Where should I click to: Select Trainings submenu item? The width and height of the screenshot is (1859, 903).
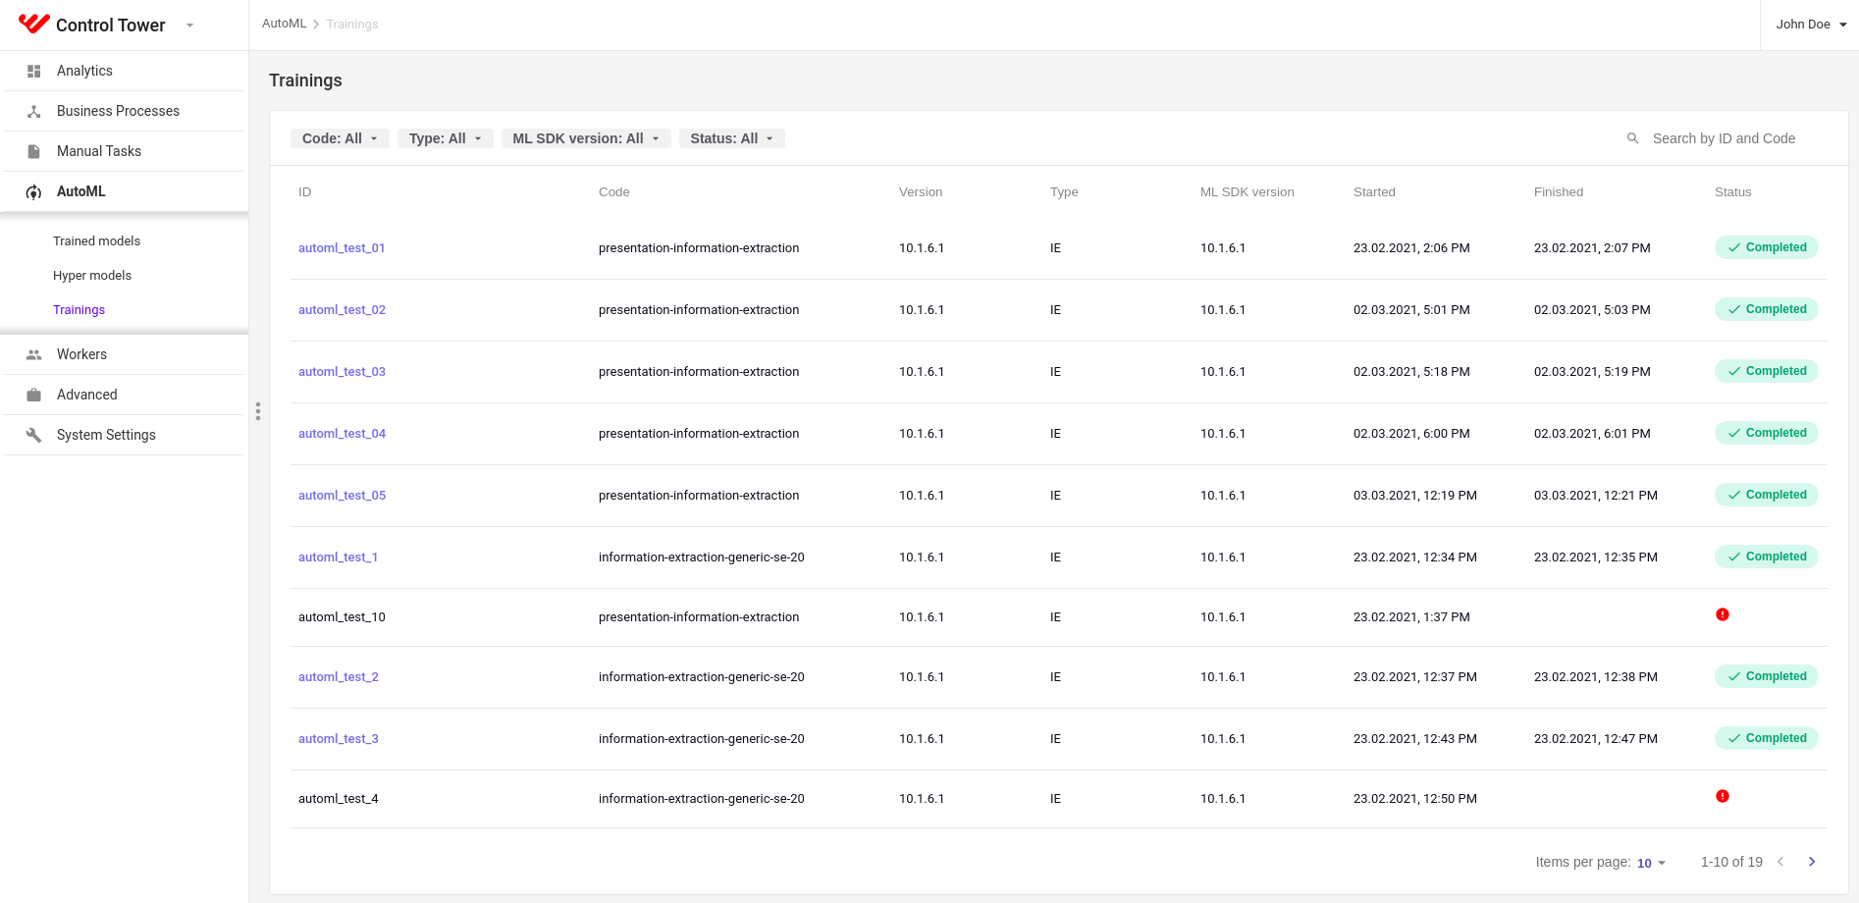(x=79, y=309)
